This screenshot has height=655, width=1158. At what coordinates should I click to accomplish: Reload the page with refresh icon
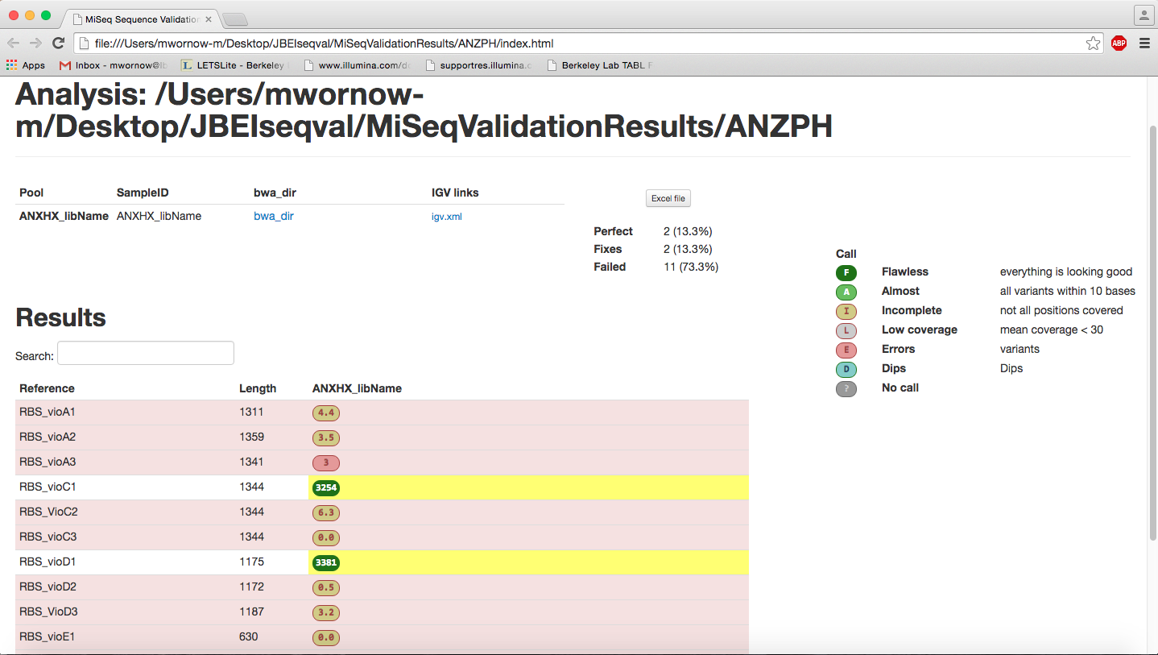coord(58,44)
